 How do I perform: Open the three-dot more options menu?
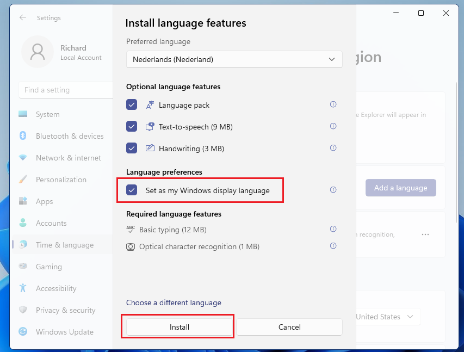(425, 234)
